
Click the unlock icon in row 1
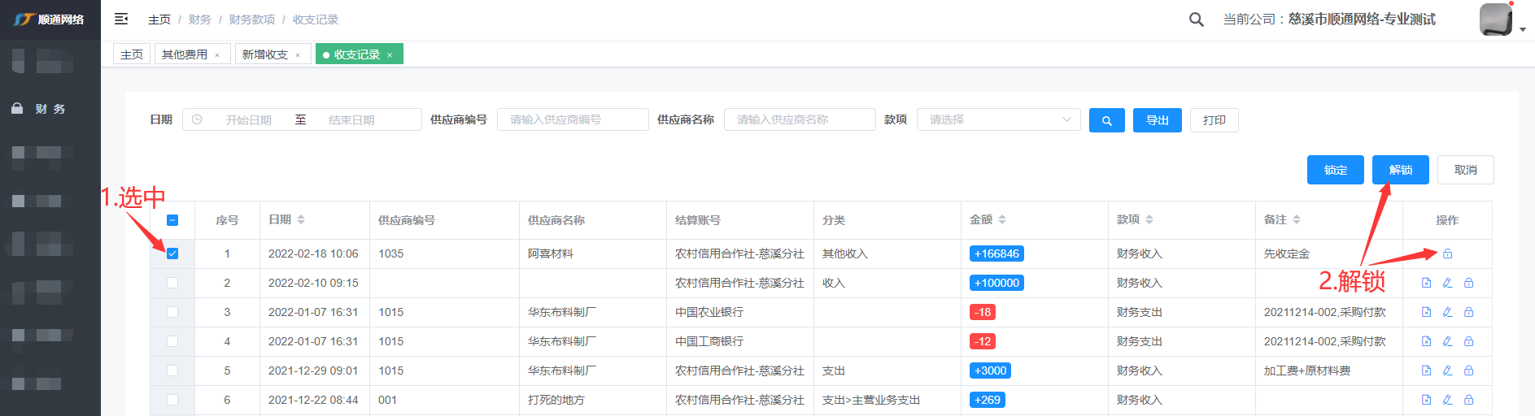coord(1447,253)
